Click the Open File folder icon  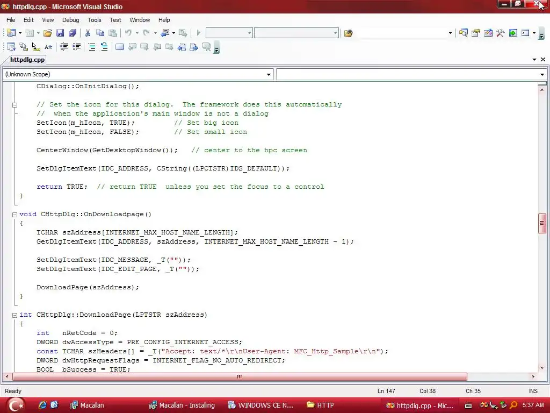click(48, 33)
